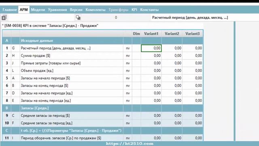Click row label Запасы на конец периода [ед.]
Image resolution: width=259 pixels, height=146 pixels.
(46, 101)
